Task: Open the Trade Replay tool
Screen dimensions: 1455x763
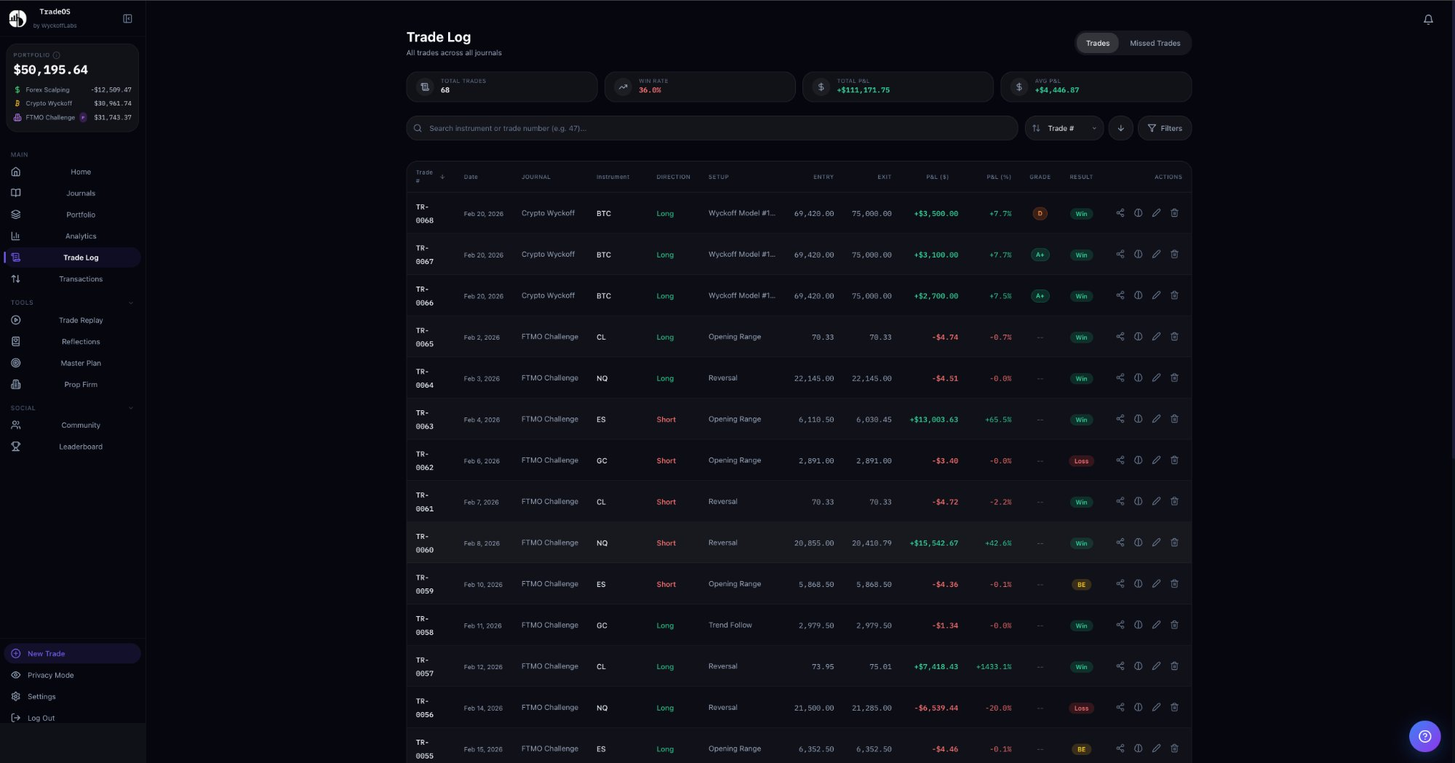Action: coord(80,320)
